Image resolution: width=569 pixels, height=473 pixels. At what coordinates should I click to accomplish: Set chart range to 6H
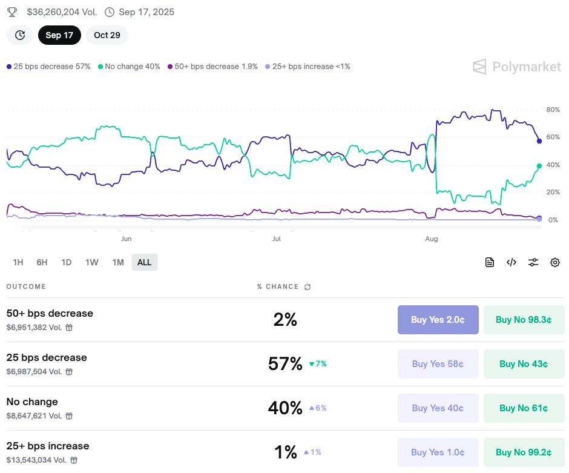(42, 262)
